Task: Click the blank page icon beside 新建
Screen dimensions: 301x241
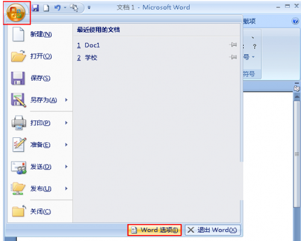Action: tap(18, 34)
